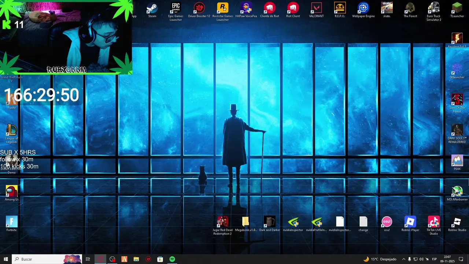This screenshot has height=264, width=469.
Task: Open the osu! desktop shortcut
Action: click(x=387, y=224)
